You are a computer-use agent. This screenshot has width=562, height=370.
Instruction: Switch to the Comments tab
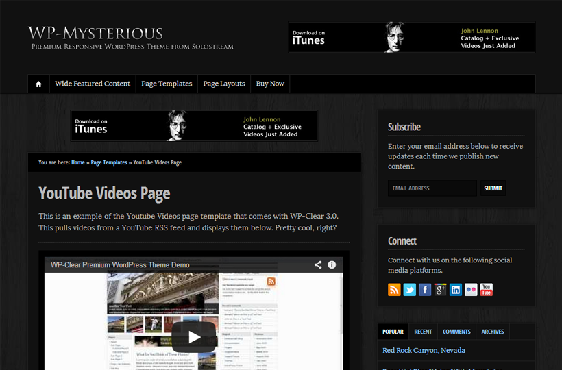[x=456, y=332]
